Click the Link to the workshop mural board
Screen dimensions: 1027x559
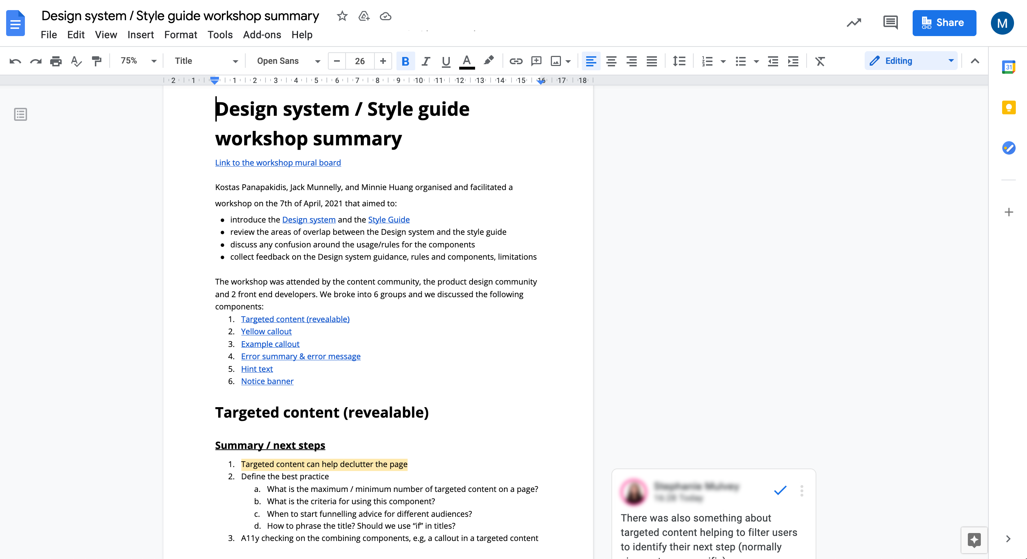click(x=277, y=162)
